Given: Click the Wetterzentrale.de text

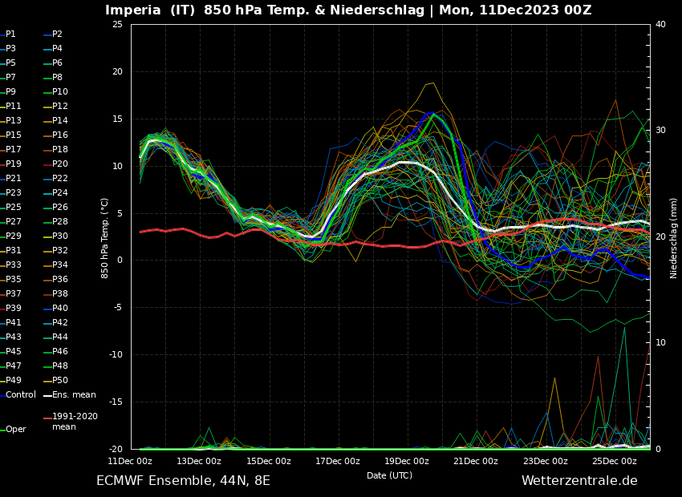Looking at the screenshot, I should tap(579, 481).
